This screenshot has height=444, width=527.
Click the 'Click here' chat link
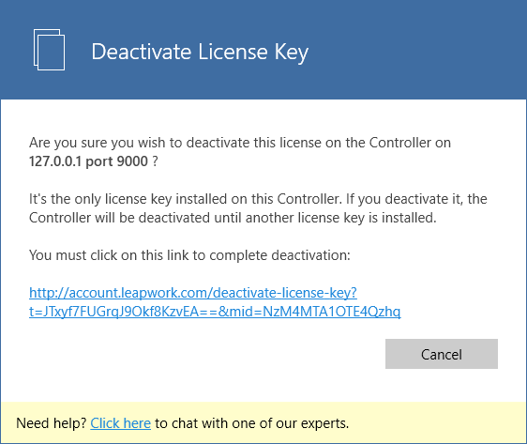(120, 423)
